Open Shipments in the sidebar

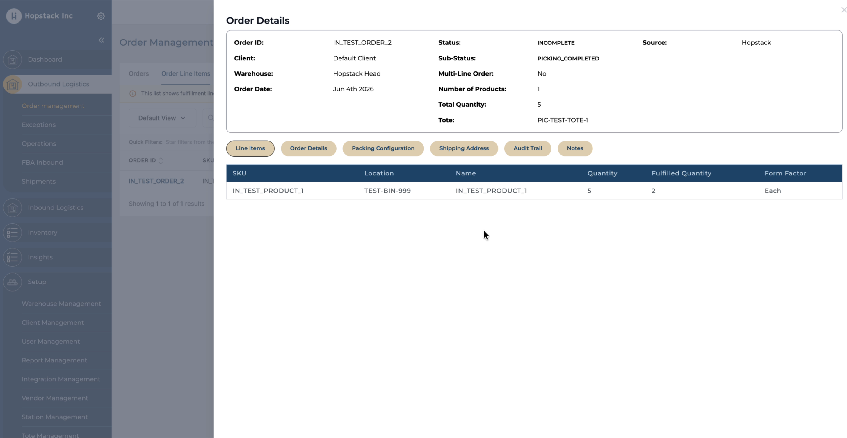click(38, 181)
